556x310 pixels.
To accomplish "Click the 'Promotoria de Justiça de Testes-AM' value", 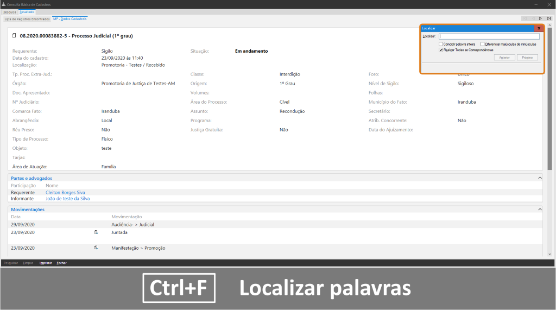I will (138, 84).
